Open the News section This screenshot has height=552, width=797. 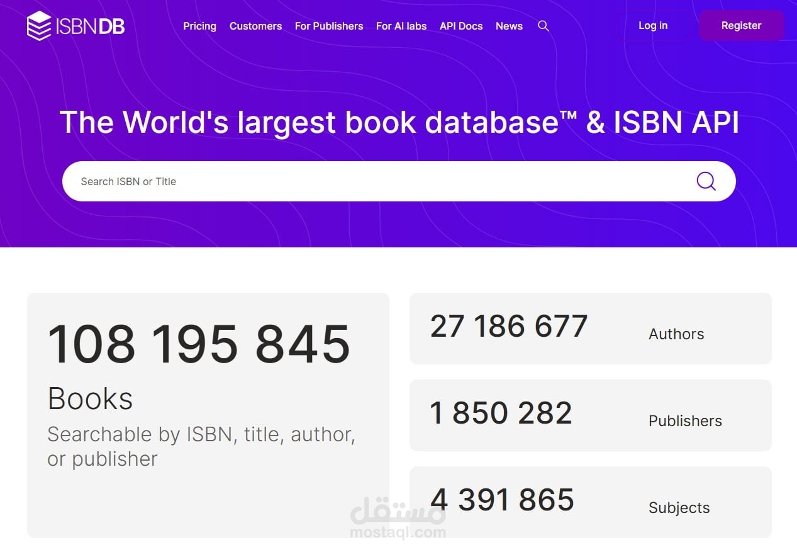[x=509, y=26]
